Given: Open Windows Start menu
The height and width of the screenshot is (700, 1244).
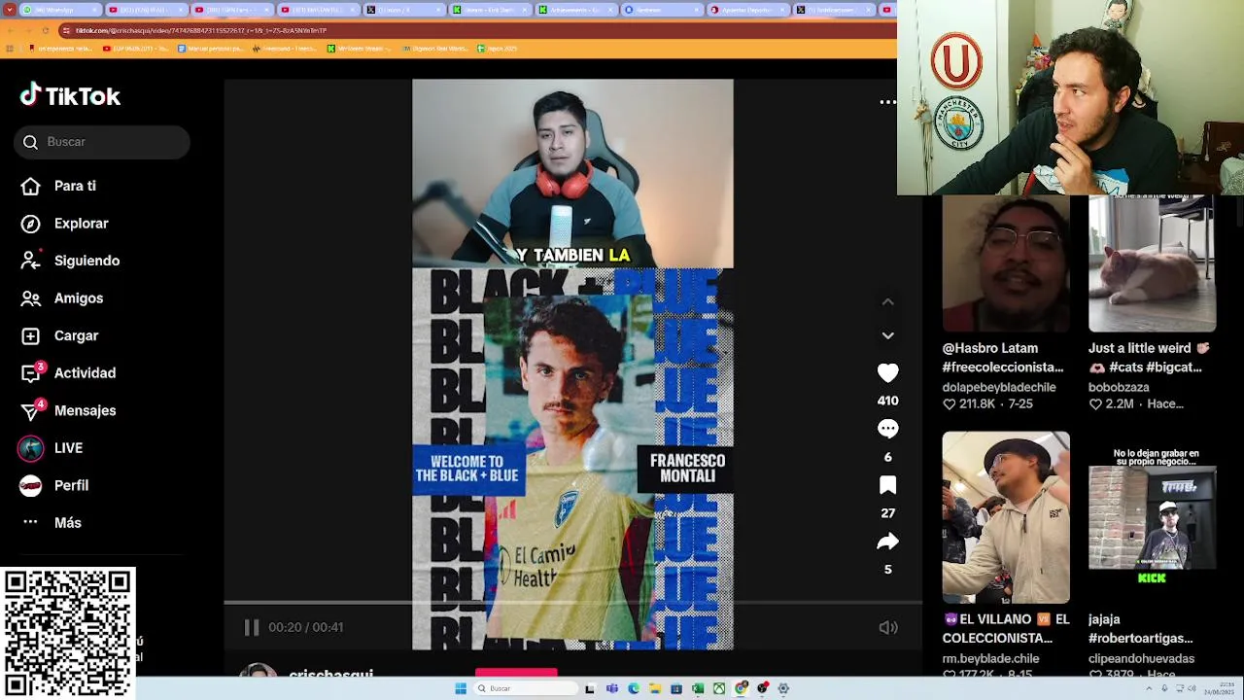Looking at the screenshot, I should click(461, 688).
